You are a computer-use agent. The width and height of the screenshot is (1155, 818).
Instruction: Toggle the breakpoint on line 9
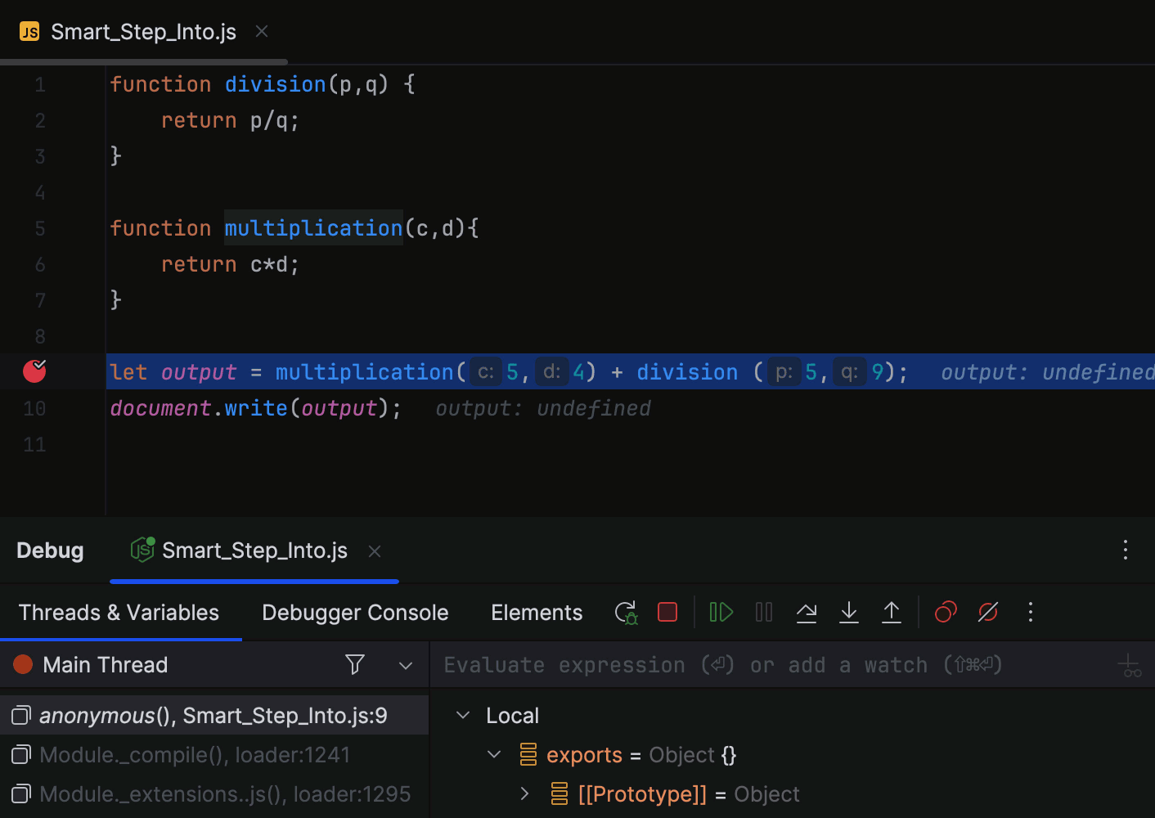pos(34,371)
